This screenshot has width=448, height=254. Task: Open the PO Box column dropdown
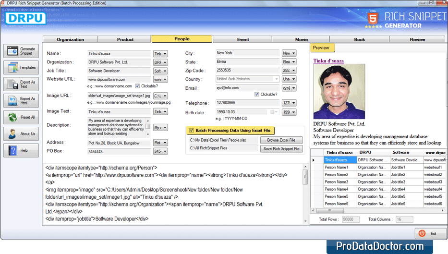pos(160,151)
